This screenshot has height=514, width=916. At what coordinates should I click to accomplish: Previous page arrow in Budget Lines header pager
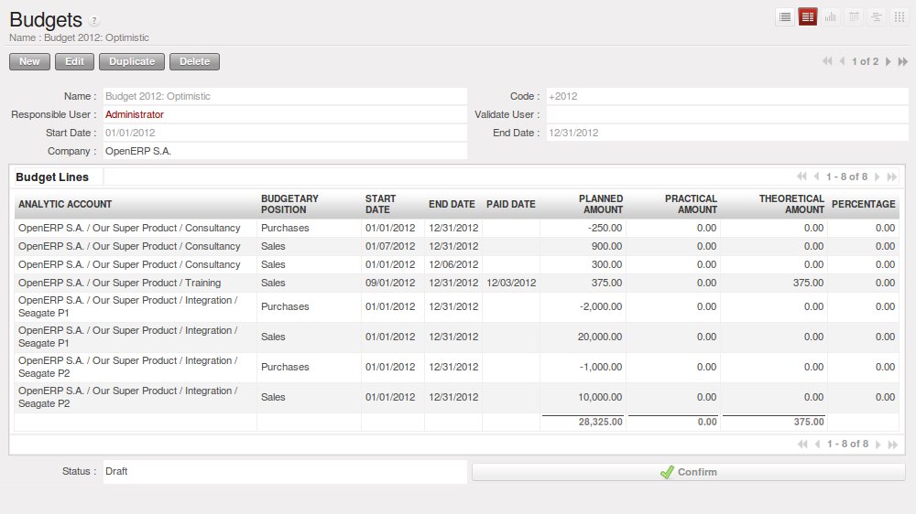click(x=817, y=177)
